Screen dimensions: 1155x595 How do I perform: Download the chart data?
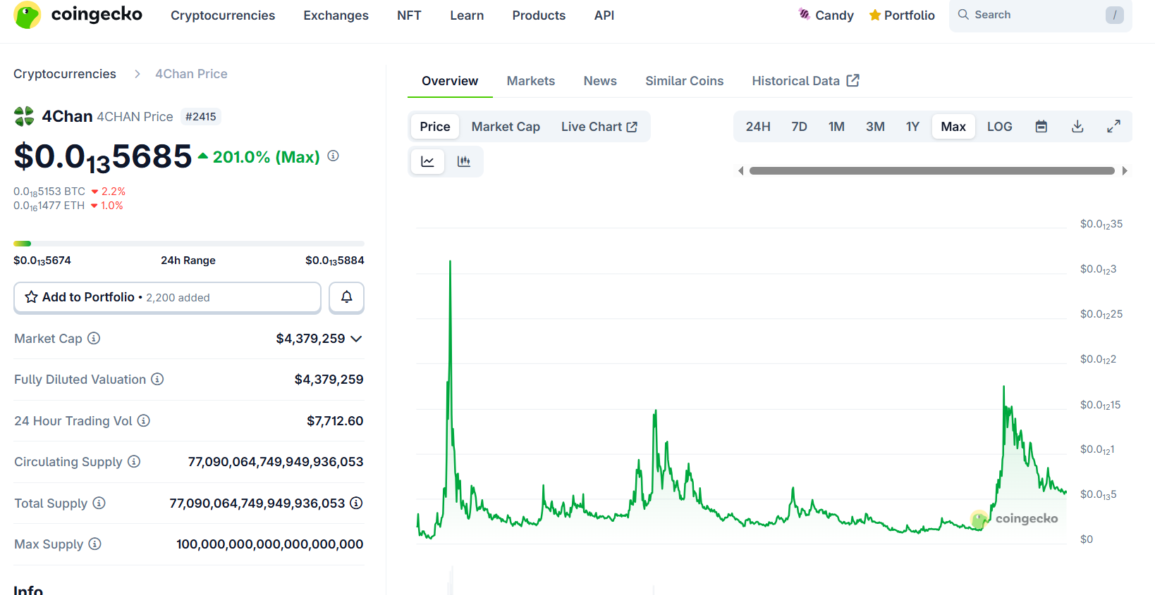[x=1077, y=127]
